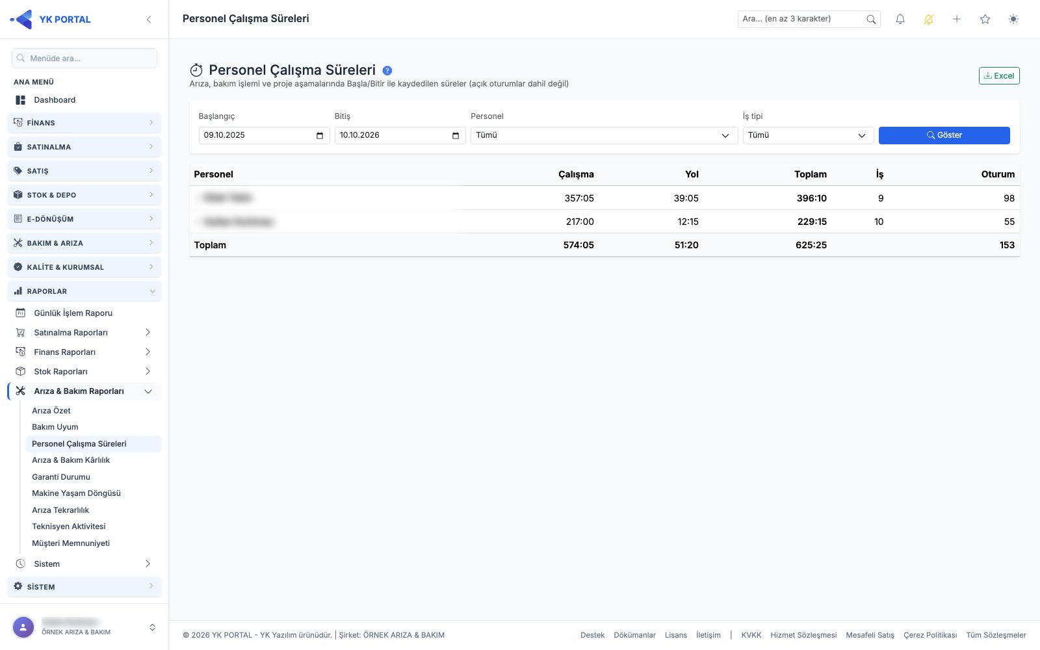
Task: Collapse the RAPORLAR section
Action: pyautogui.click(x=84, y=291)
